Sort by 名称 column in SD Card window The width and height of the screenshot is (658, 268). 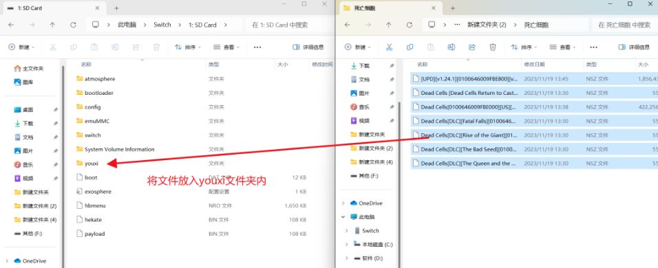pyautogui.click(x=87, y=65)
